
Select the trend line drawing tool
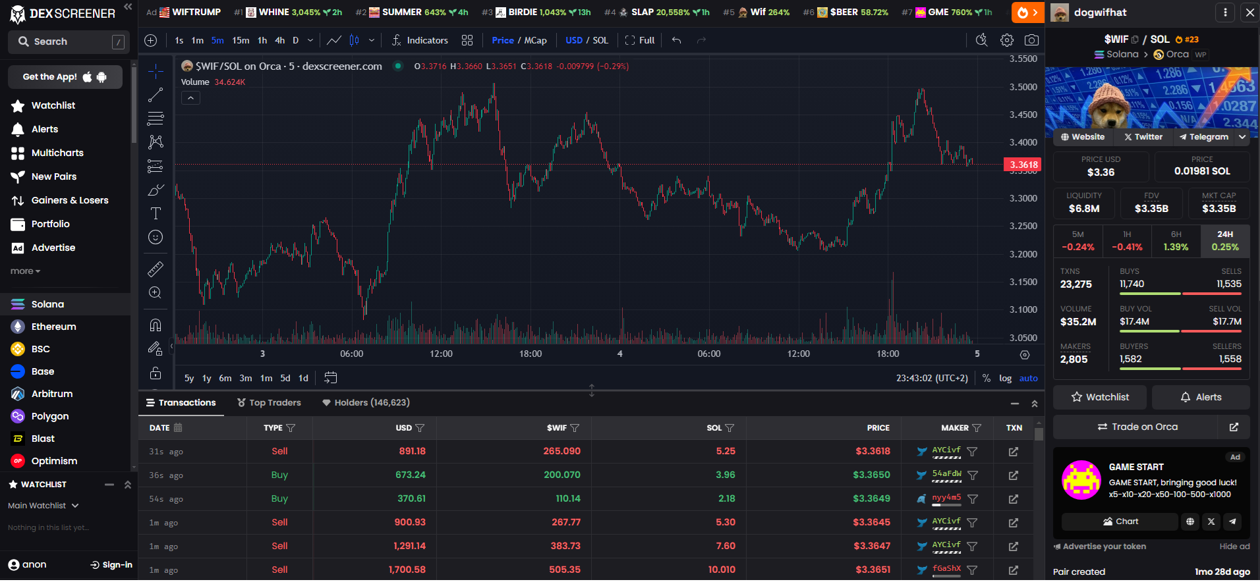tap(156, 95)
